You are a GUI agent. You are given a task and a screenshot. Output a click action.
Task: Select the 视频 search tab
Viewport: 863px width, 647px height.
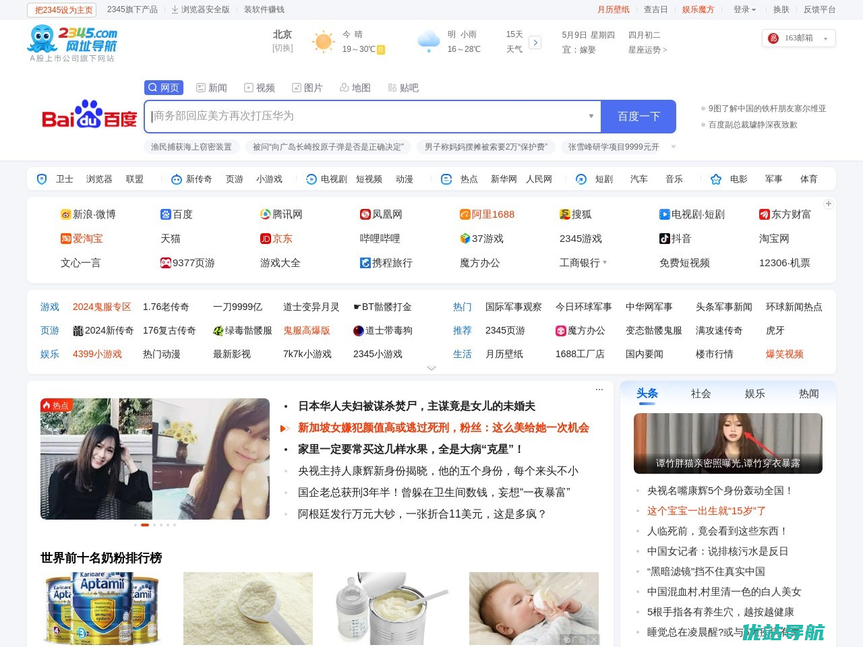(260, 88)
